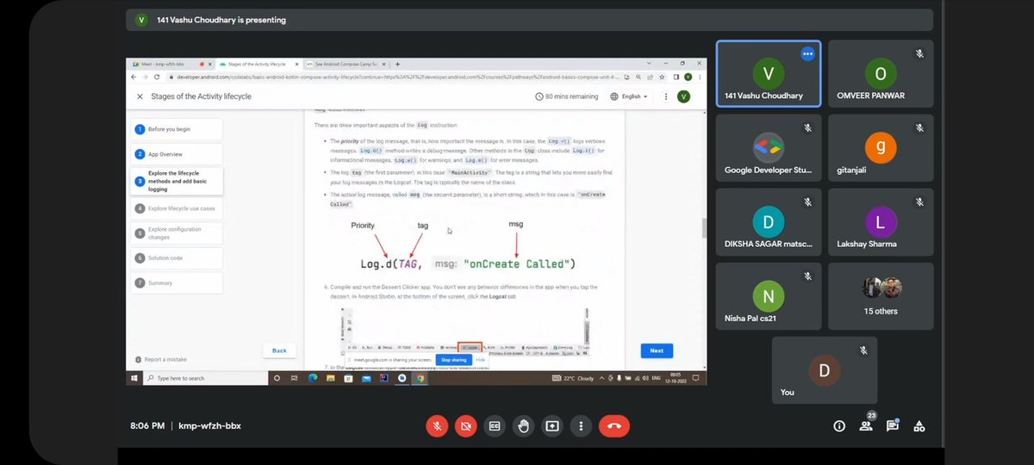Toggle closed captions CC button
This screenshot has width=1034, height=465.
[495, 425]
